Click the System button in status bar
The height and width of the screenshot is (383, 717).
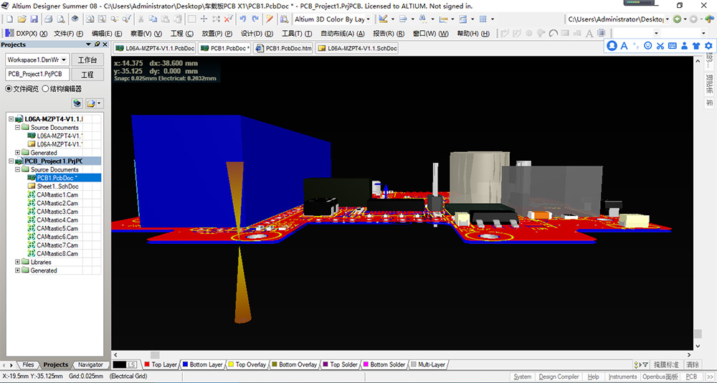tap(522, 377)
